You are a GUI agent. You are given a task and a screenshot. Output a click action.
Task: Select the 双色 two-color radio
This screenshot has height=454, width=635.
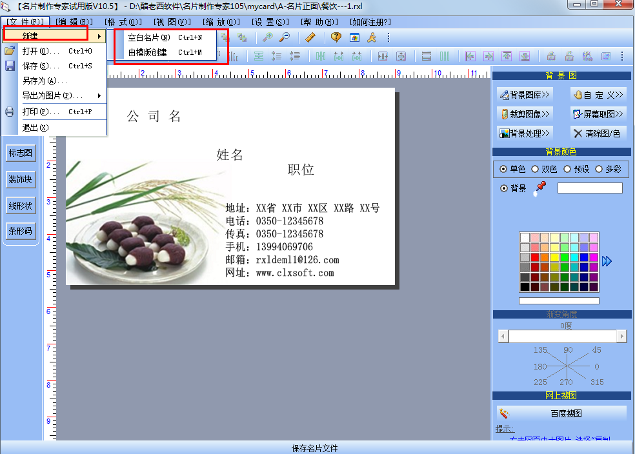coord(535,169)
